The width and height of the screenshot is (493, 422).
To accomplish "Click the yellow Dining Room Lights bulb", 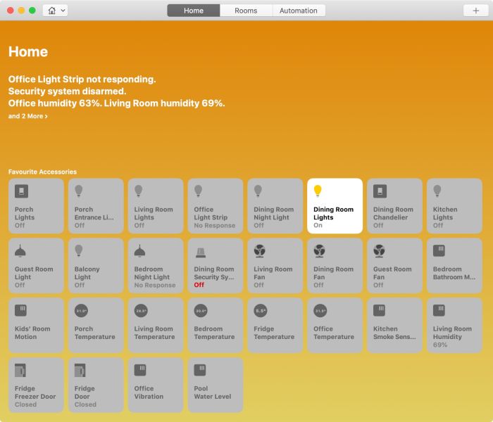I will [318, 191].
